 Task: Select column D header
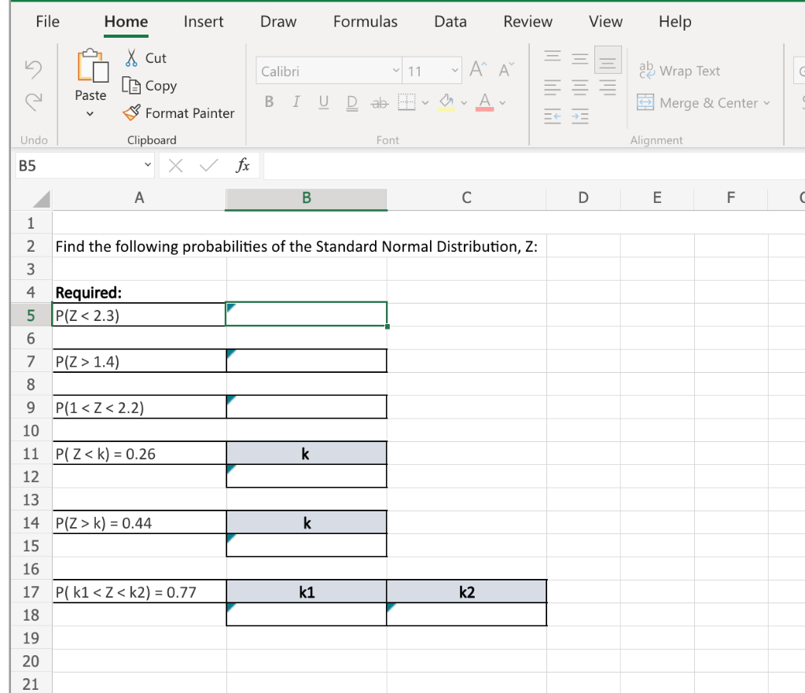(x=583, y=197)
